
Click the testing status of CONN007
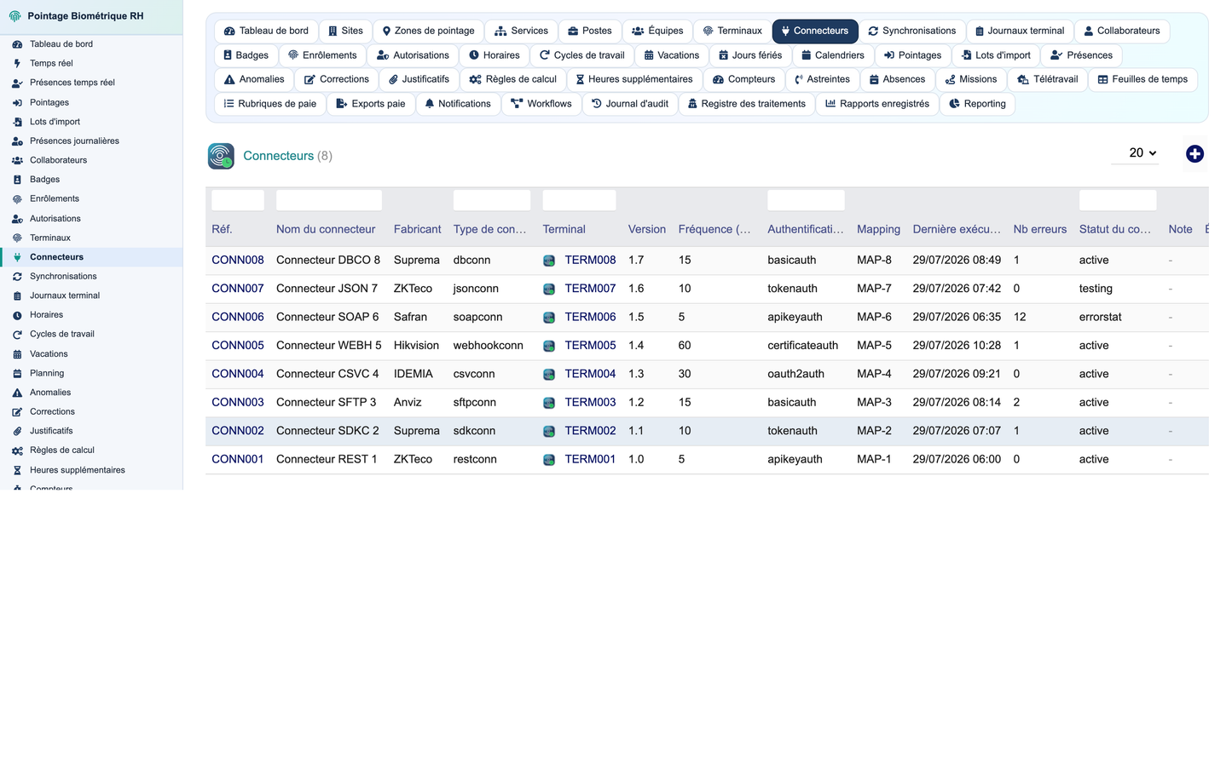click(1096, 289)
